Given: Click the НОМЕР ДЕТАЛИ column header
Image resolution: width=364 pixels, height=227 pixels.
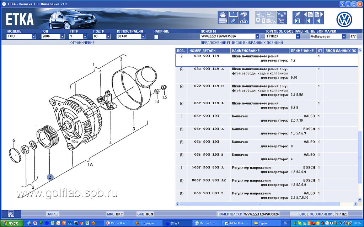Looking at the screenshot, I should click(209, 51).
